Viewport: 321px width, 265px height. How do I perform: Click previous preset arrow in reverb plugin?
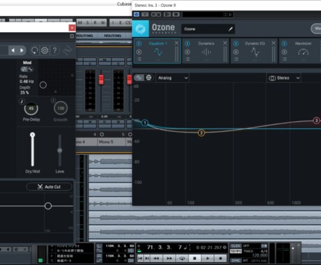(13, 50)
